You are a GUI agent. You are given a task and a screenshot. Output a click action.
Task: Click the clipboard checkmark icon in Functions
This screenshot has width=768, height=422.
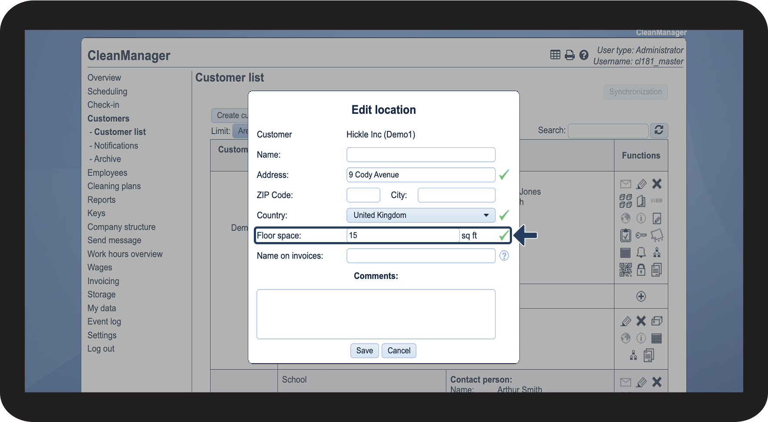(x=625, y=235)
